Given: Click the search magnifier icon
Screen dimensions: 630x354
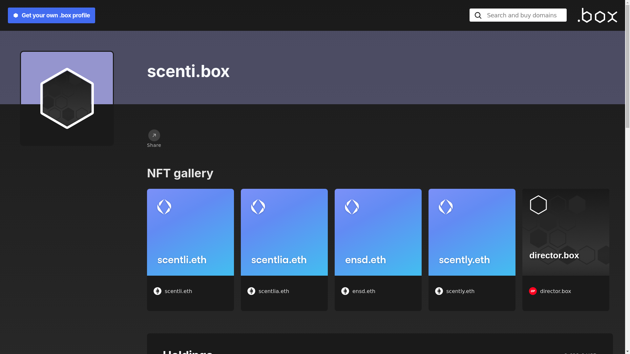Looking at the screenshot, I should pos(478,15).
